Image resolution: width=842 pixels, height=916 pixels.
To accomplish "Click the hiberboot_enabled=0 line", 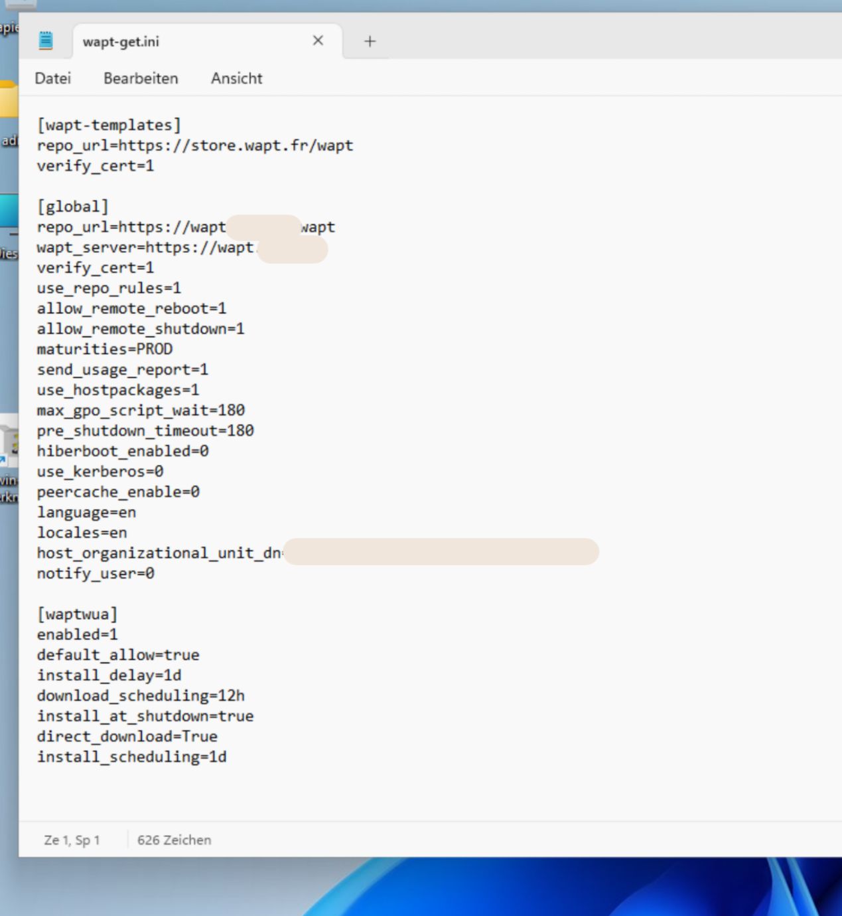I will coord(123,451).
